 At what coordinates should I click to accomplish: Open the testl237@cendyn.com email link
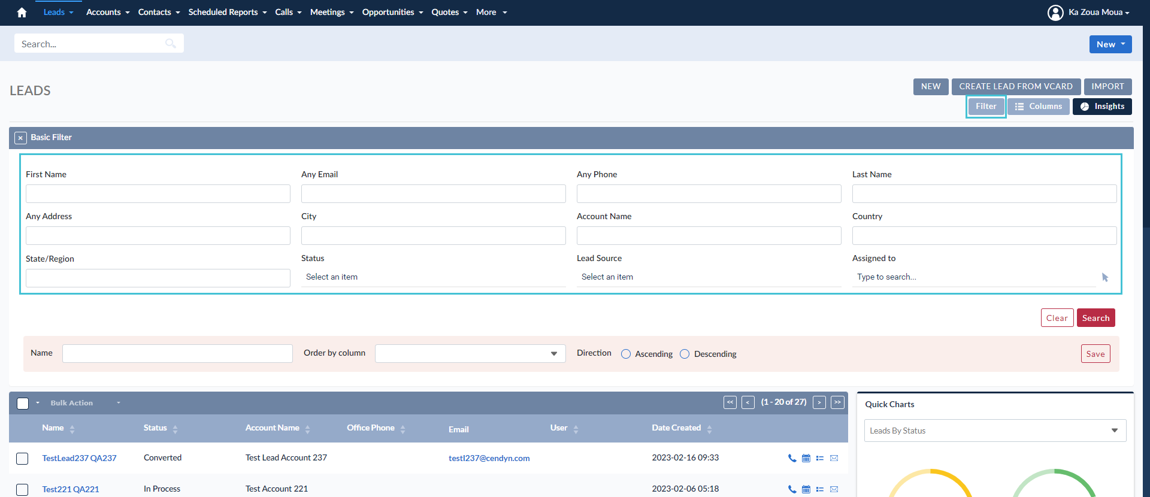pyautogui.click(x=489, y=458)
